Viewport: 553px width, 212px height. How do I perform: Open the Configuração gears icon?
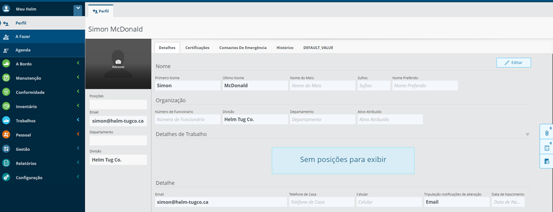[6, 177]
